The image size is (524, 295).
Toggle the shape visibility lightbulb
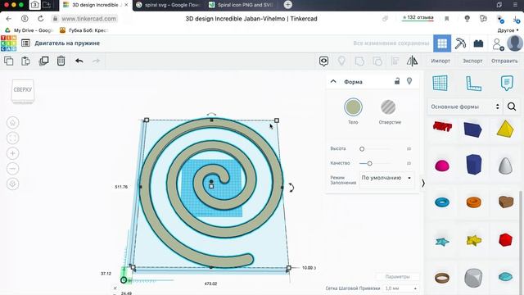pyautogui.click(x=409, y=81)
